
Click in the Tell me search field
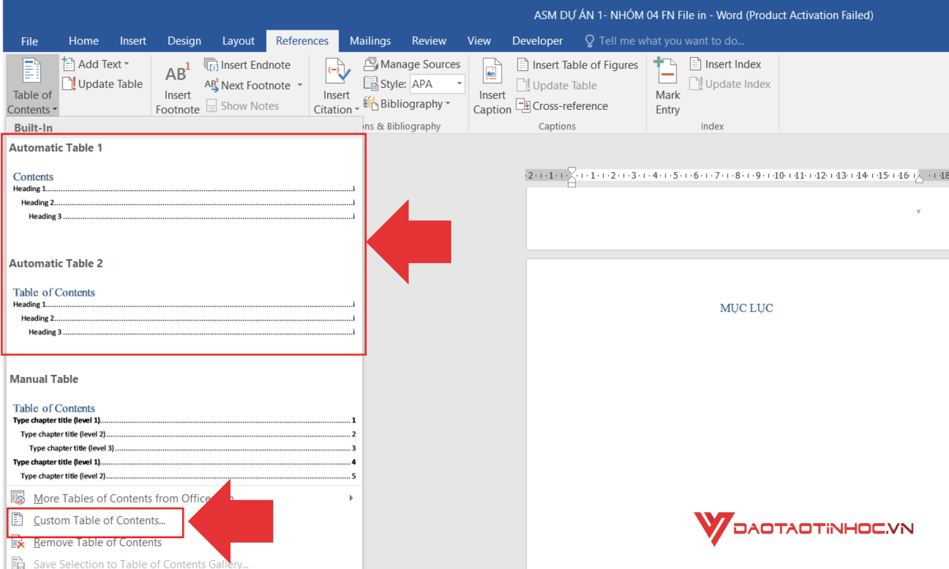tap(671, 41)
